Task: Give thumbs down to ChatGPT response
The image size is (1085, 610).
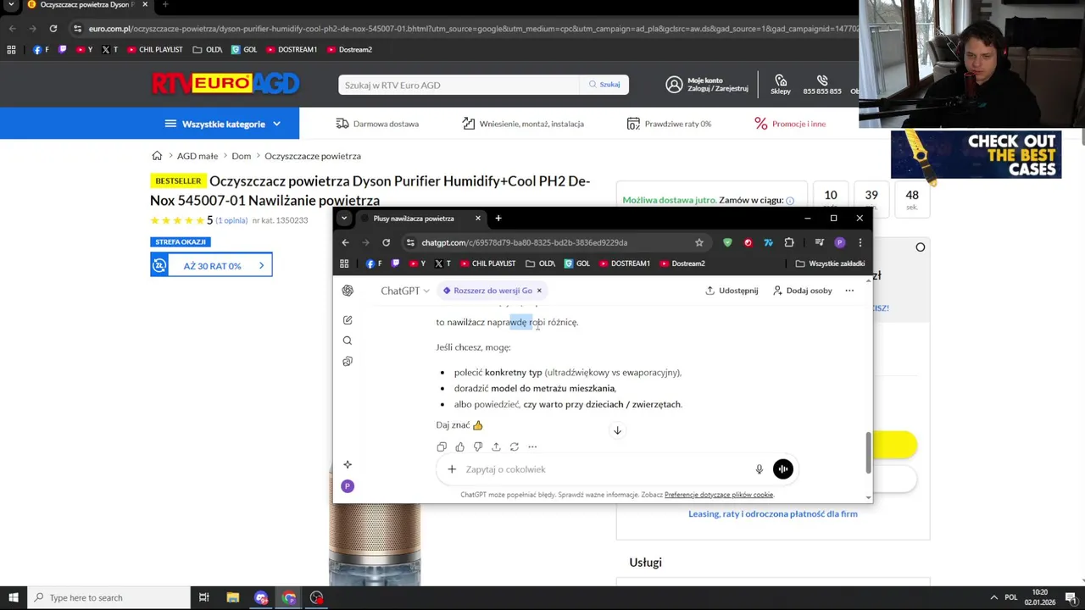Action: (x=478, y=446)
